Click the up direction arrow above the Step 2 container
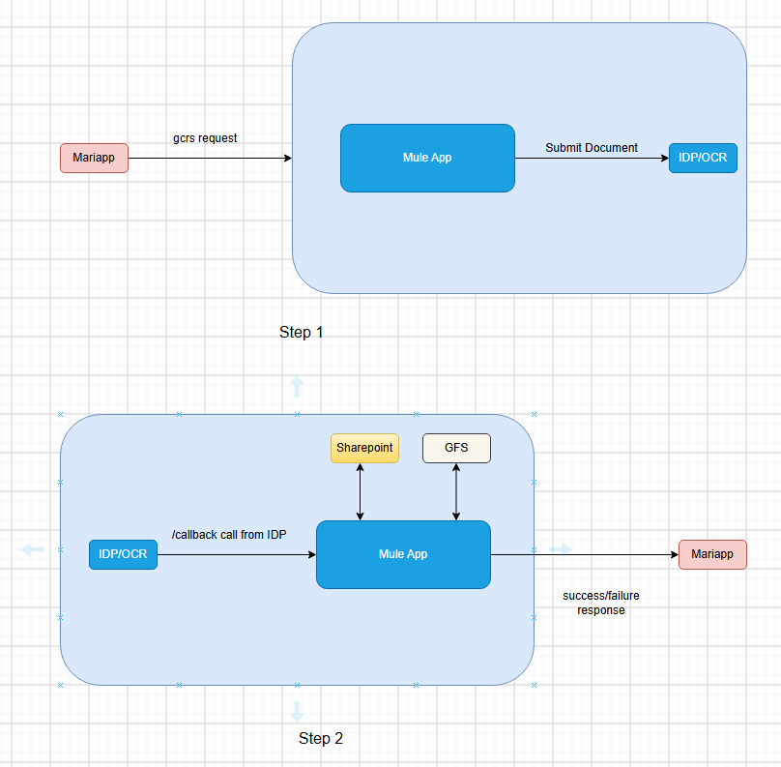This screenshot has width=781, height=767. (297, 387)
